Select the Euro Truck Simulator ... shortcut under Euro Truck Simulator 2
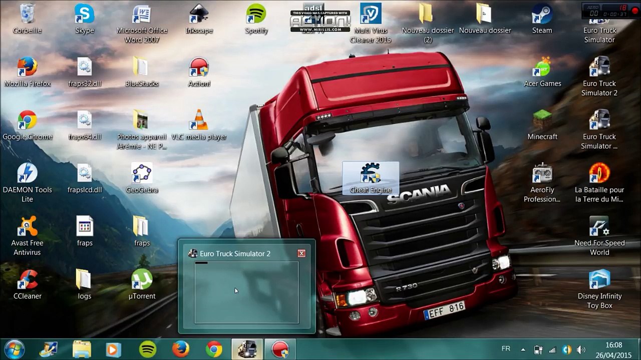Viewport: 641px width, 360px height. [599, 130]
